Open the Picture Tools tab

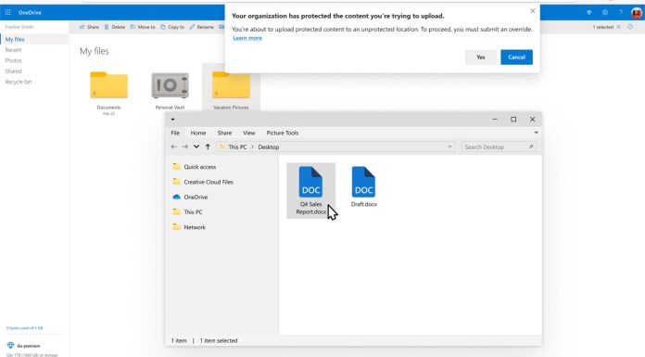coord(282,133)
